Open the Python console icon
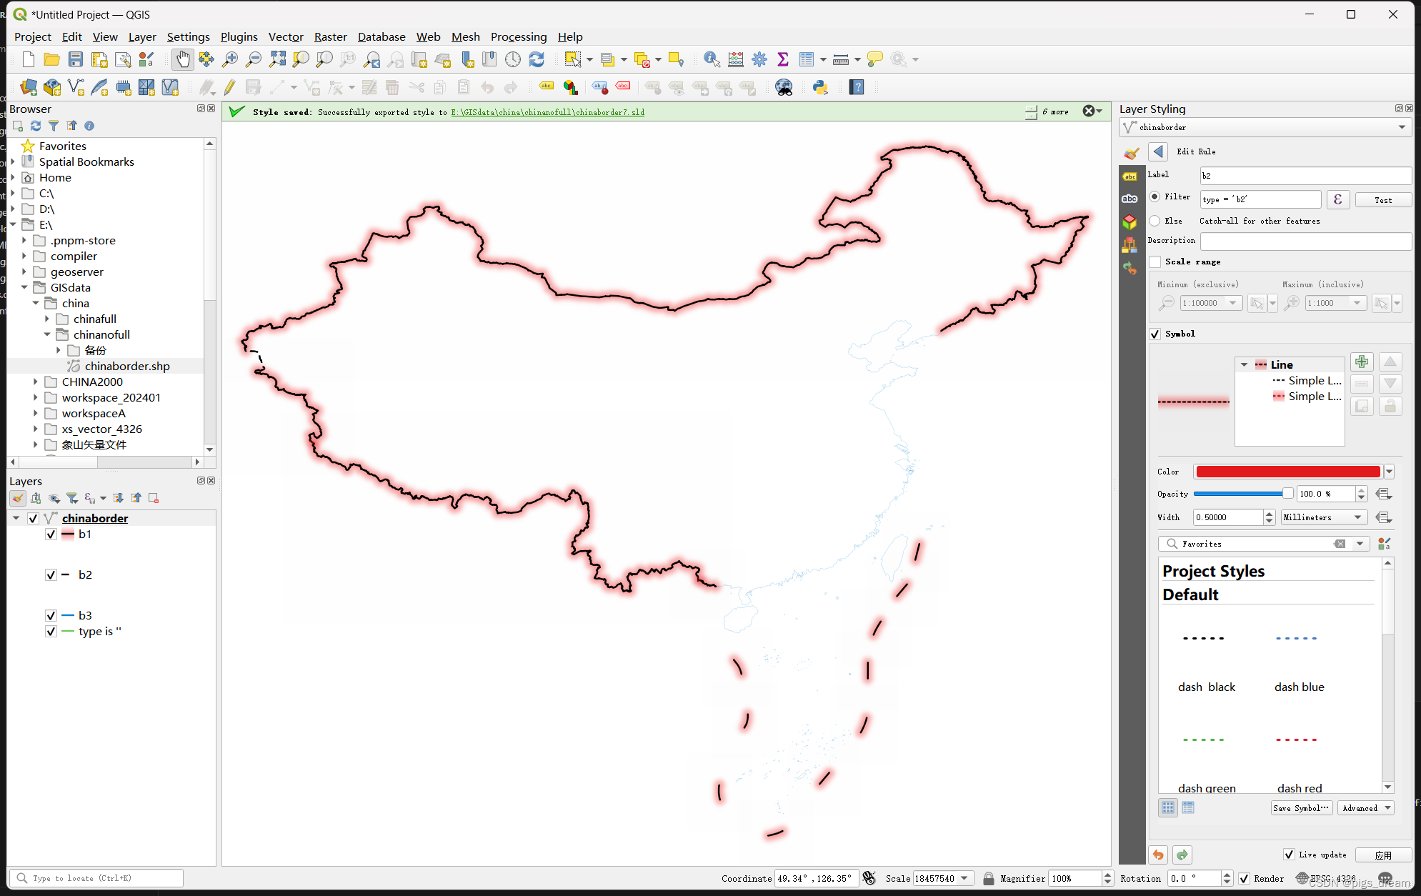The image size is (1421, 896). tap(820, 87)
